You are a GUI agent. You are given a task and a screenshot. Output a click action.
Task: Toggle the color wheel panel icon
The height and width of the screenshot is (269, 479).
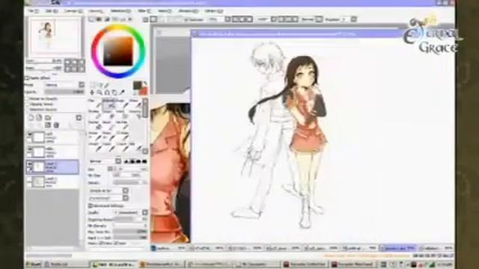91,19
